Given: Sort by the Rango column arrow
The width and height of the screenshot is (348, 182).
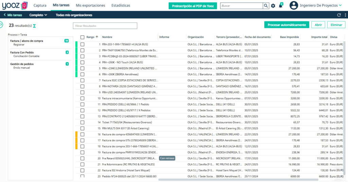Looking at the screenshot, I should (x=97, y=37).
